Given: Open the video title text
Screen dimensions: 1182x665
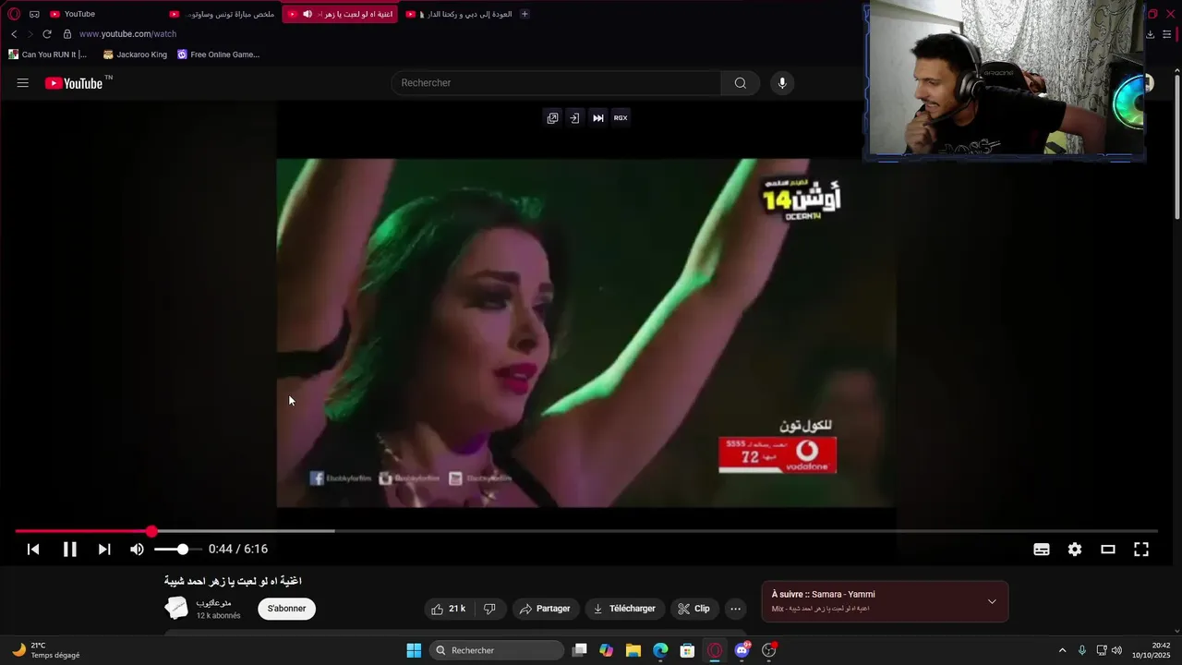Looking at the screenshot, I should point(233,581).
